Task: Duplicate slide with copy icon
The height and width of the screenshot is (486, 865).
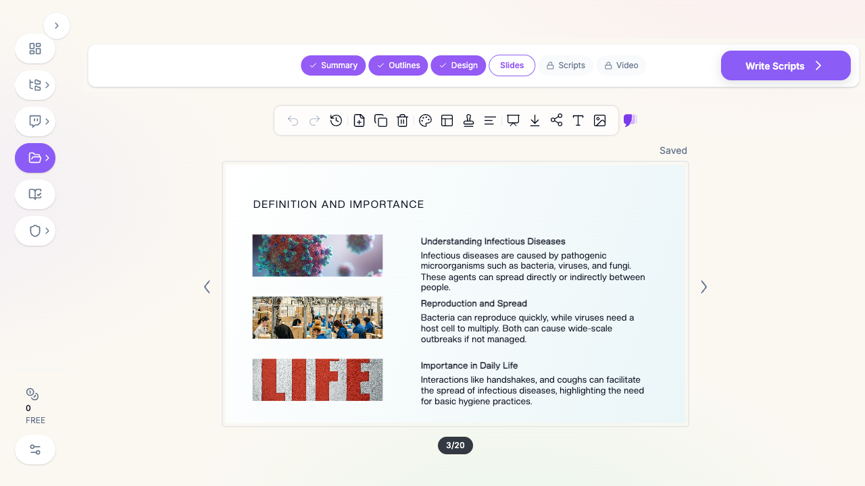Action: (380, 121)
